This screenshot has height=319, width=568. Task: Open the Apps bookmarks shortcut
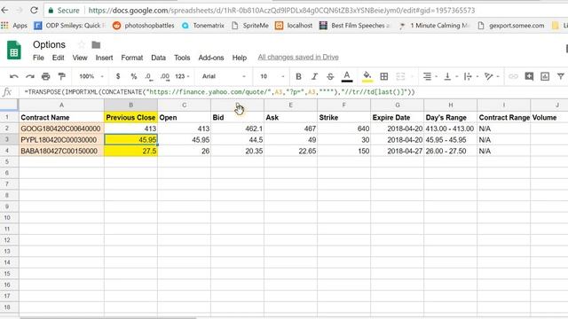pos(14,26)
